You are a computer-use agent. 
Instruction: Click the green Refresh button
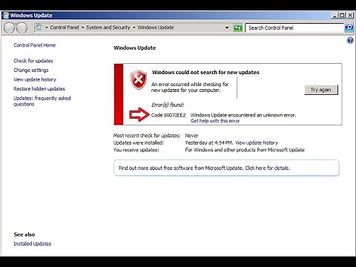pyautogui.click(x=238, y=27)
